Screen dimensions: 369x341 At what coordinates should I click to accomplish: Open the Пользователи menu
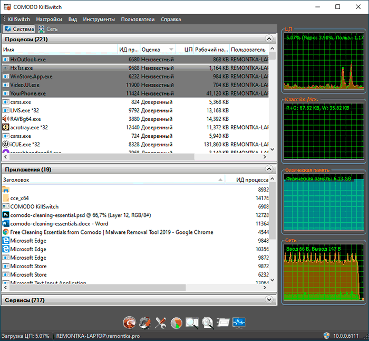138,20
